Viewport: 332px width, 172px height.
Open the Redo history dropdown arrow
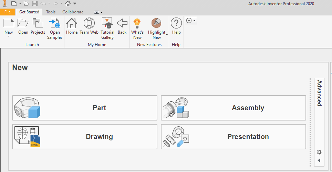point(61,3)
